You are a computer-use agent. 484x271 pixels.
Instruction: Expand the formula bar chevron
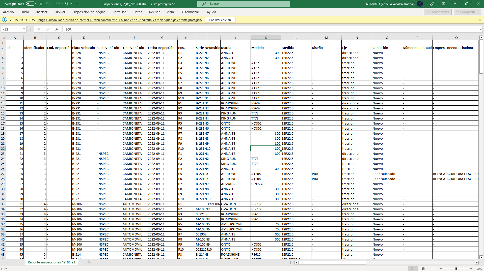(x=480, y=29)
